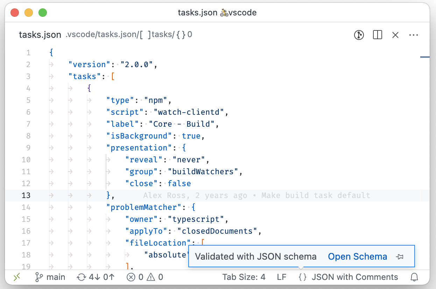Open Schema from the validation popup
Image resolution: width=436 pixels, height=289 pixels.
[357, 256]
